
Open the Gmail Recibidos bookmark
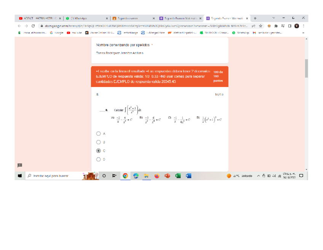pos(267,32)
